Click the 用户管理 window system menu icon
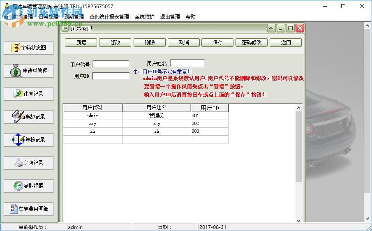 coord(65,28)
